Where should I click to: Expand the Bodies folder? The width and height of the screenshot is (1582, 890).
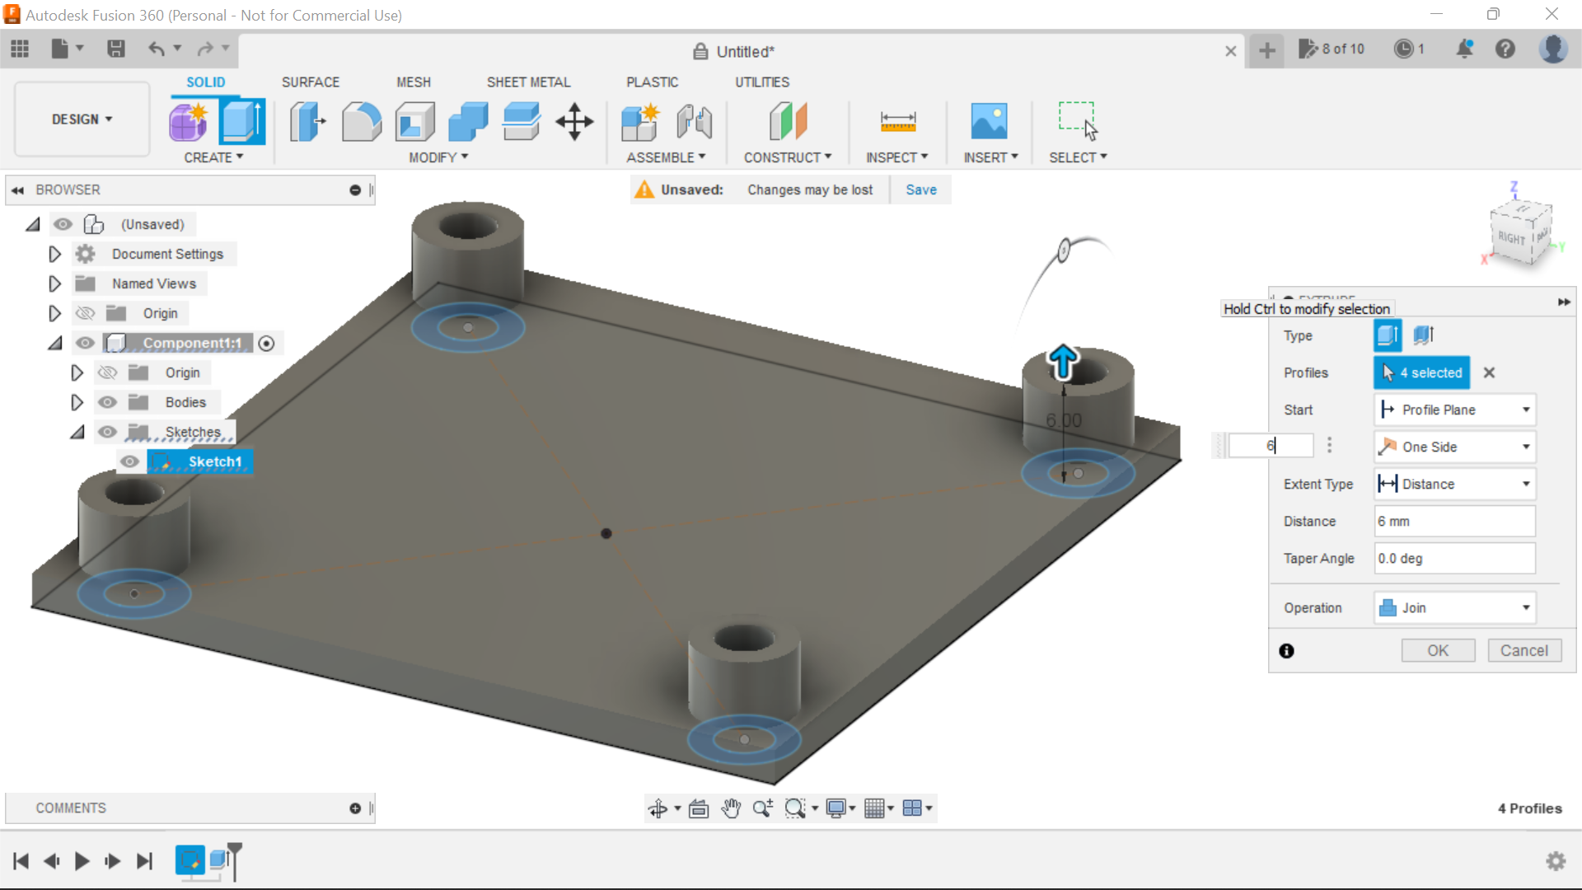[77, 402]
